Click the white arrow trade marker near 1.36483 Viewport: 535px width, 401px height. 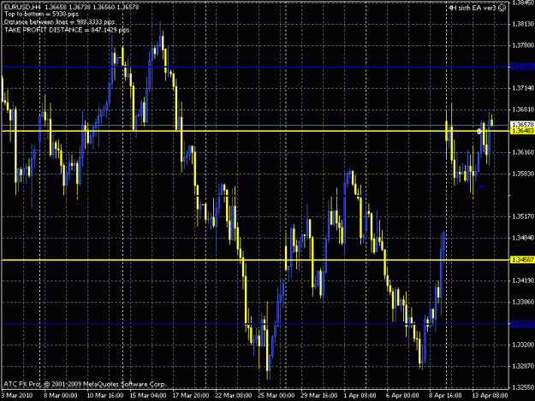click(479, 131)
